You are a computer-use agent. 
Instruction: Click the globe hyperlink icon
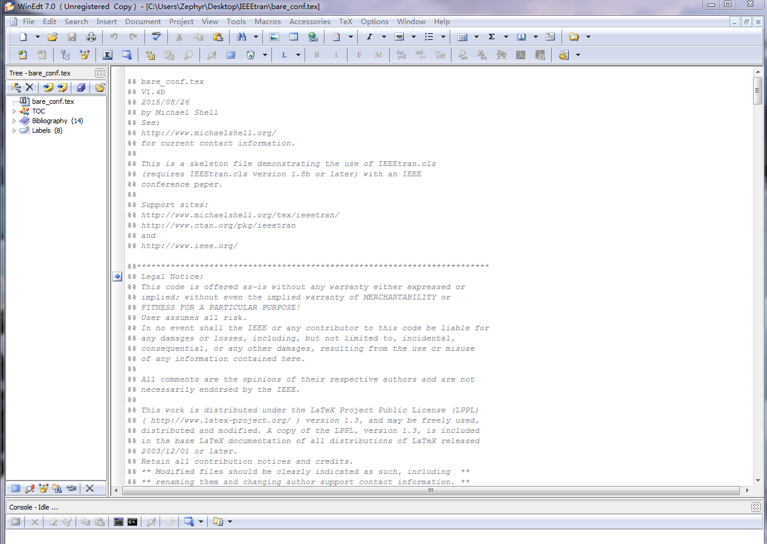coord(313,37)
